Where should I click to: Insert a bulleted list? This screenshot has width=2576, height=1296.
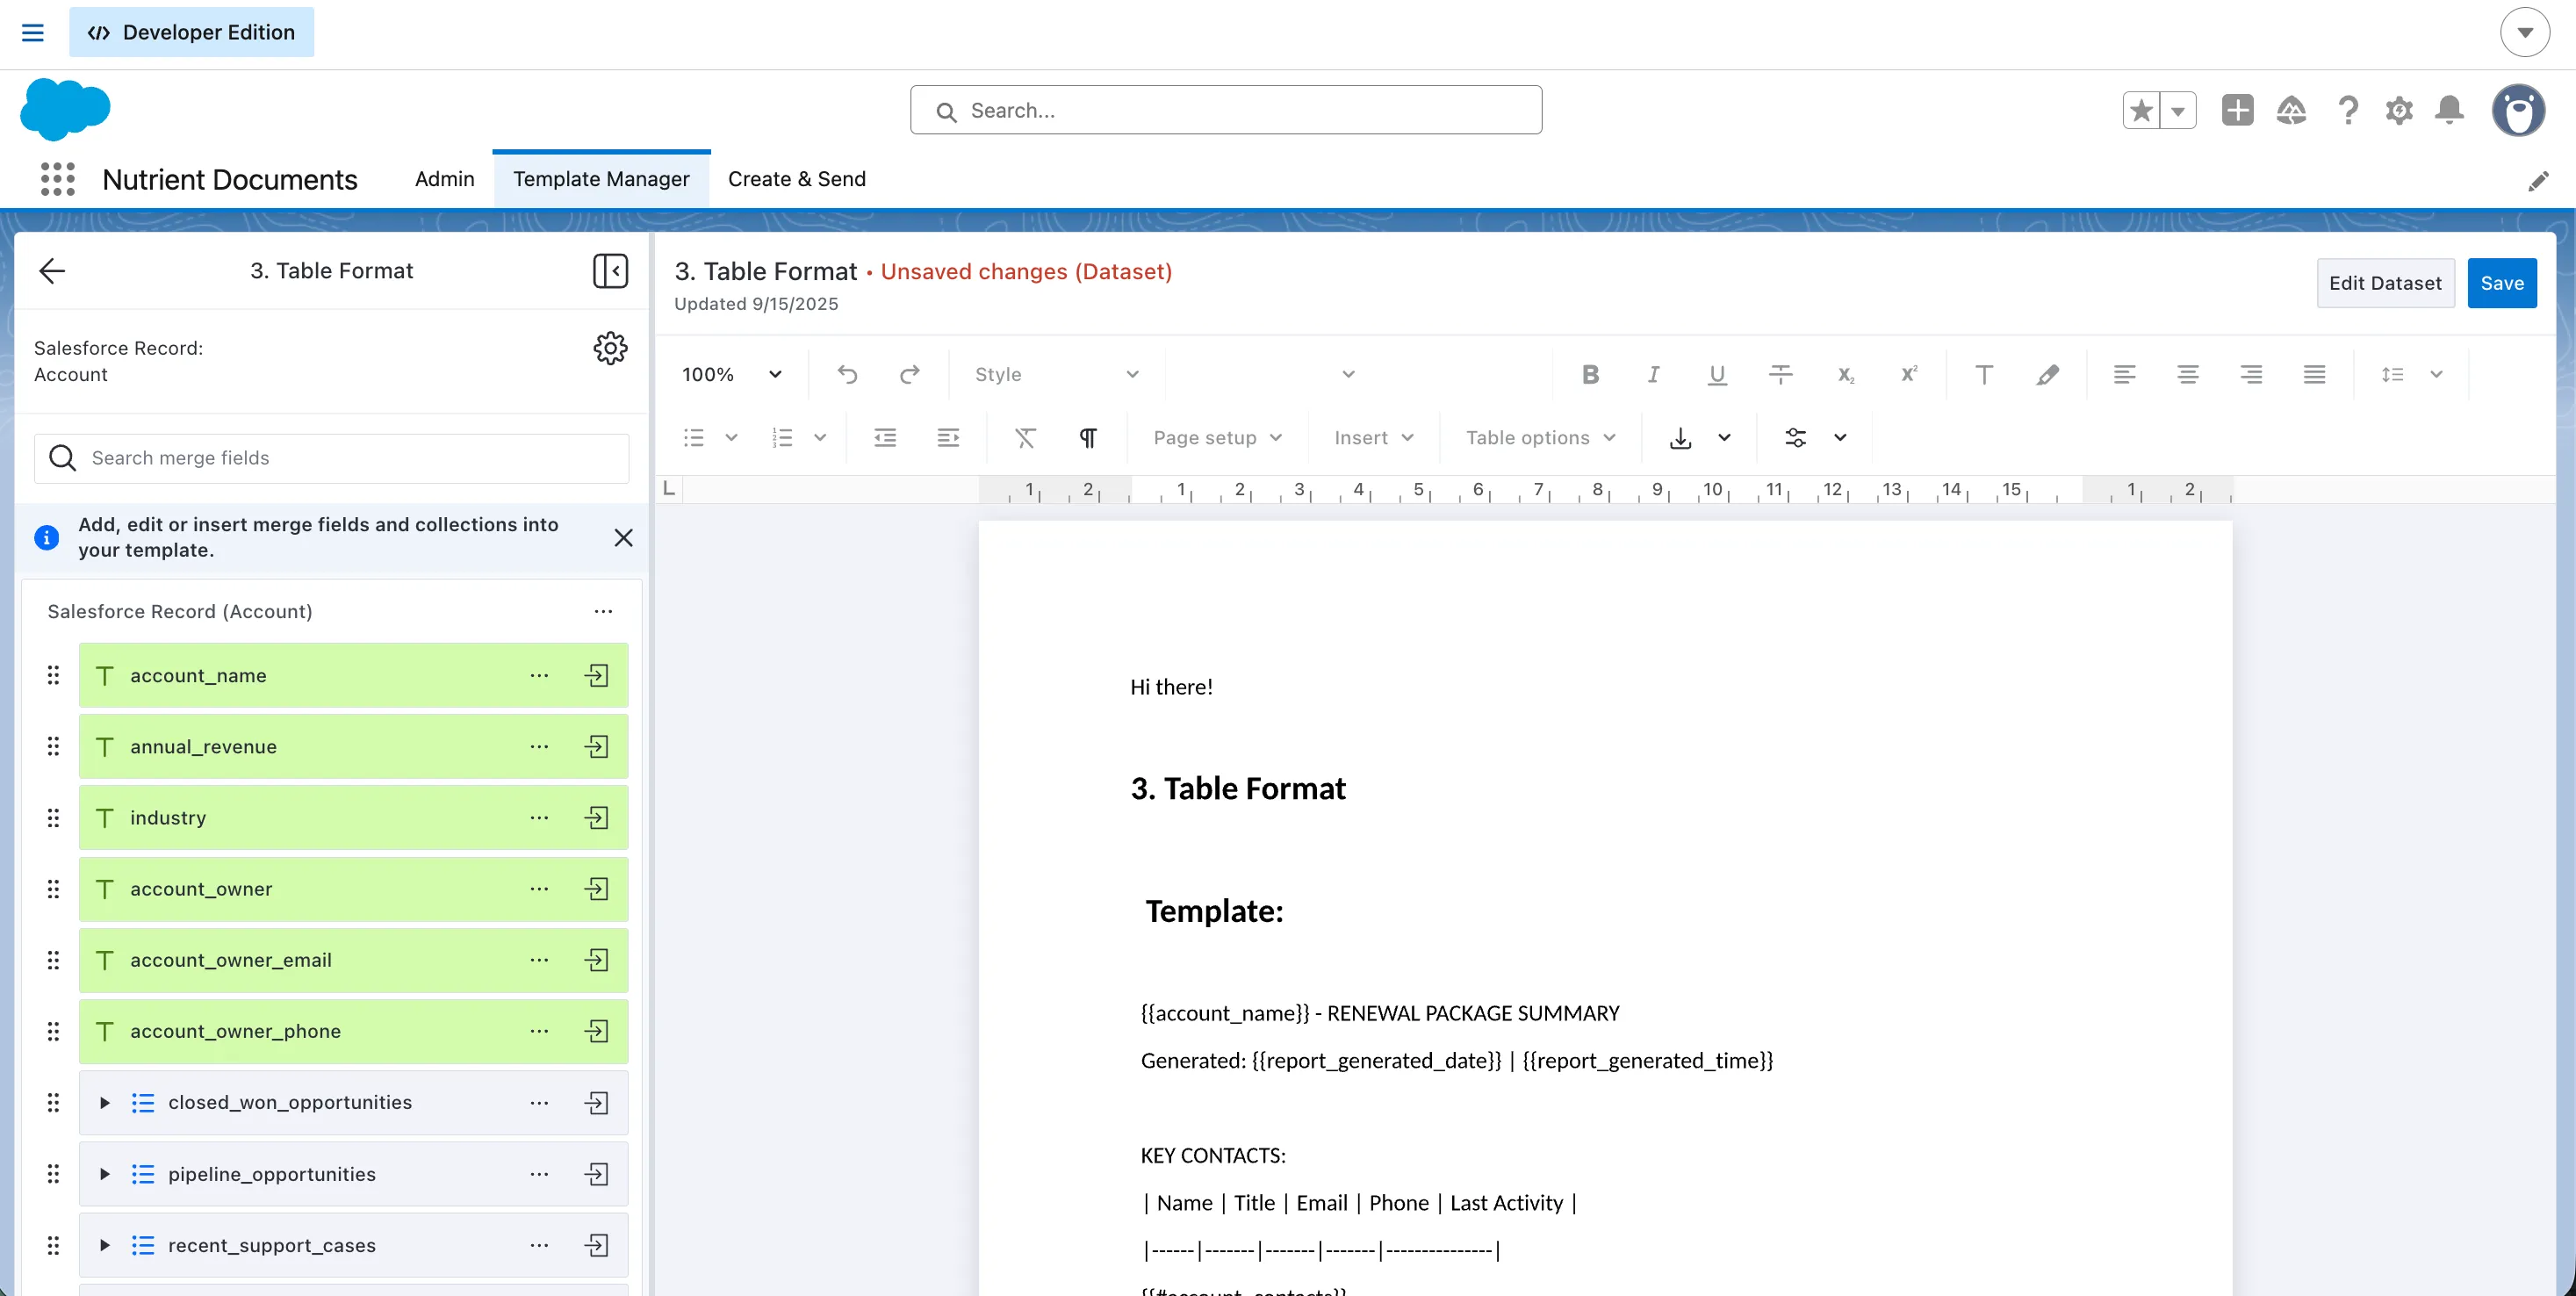click(694, 437)
